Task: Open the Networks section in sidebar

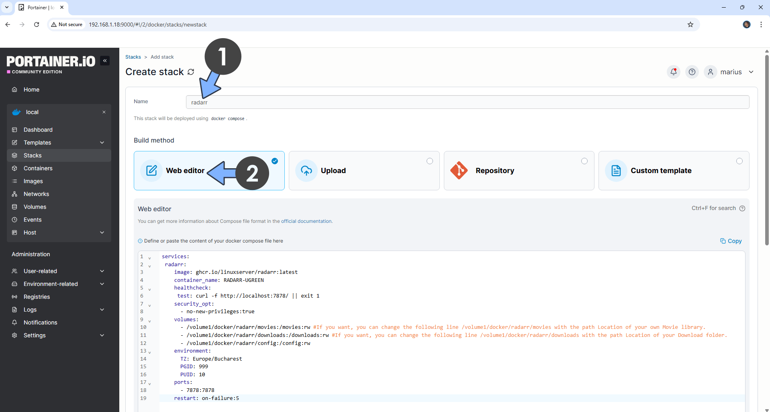Action: [x=36, y=194]
